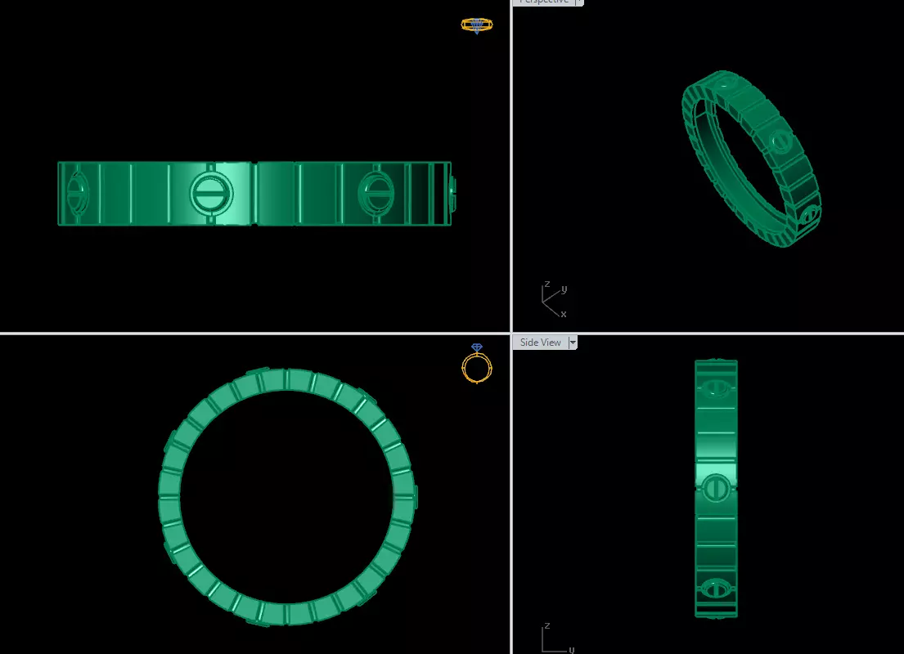Viewport: 904px width, 654px height.
Task: Click the Perspective viewport label
Action: [544, 2]
